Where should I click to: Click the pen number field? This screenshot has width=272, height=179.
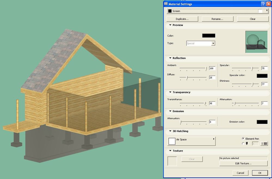click(255, 144)
